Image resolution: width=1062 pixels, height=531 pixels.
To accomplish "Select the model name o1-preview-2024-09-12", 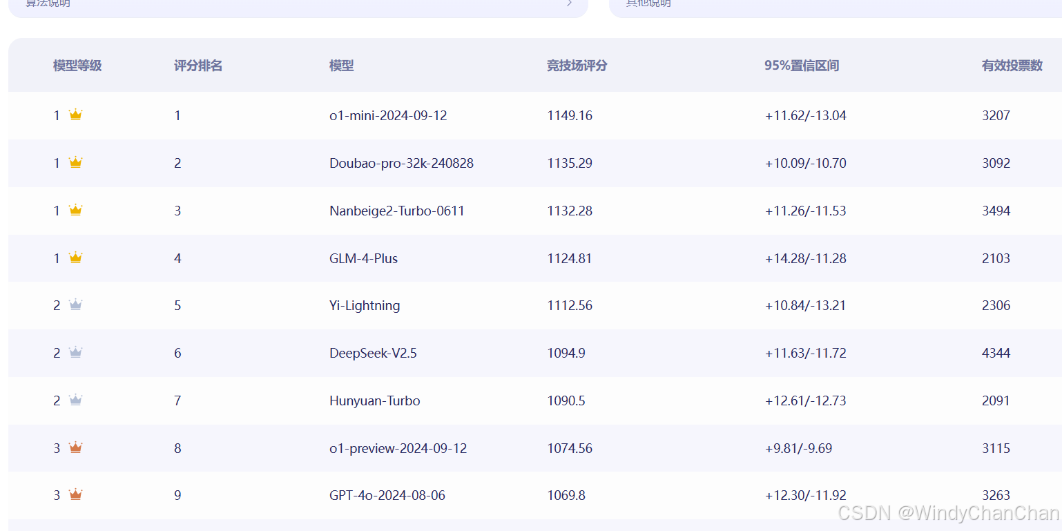I will [x=398, y=448].
